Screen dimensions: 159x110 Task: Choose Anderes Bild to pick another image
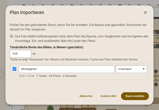pyautogui.click(x=108, y=96)
